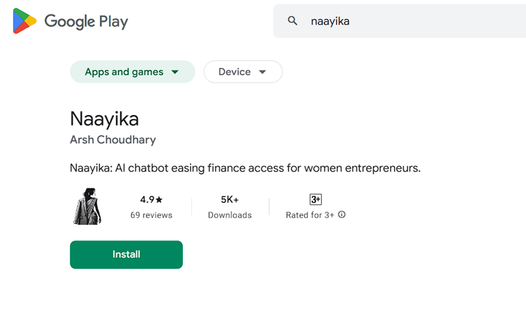This screenshot has height=322, width=526.
Task: Click the 3+ content rating badge
Action: 316,199
